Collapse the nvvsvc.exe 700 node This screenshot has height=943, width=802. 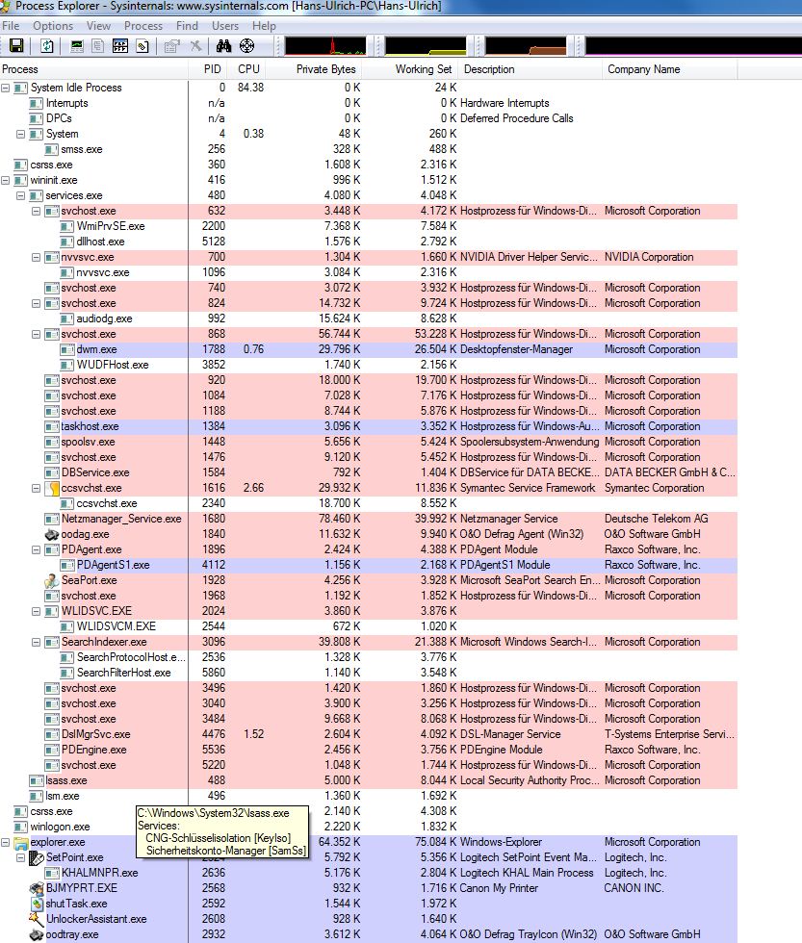pyautogui.click(x=36, y=257)
